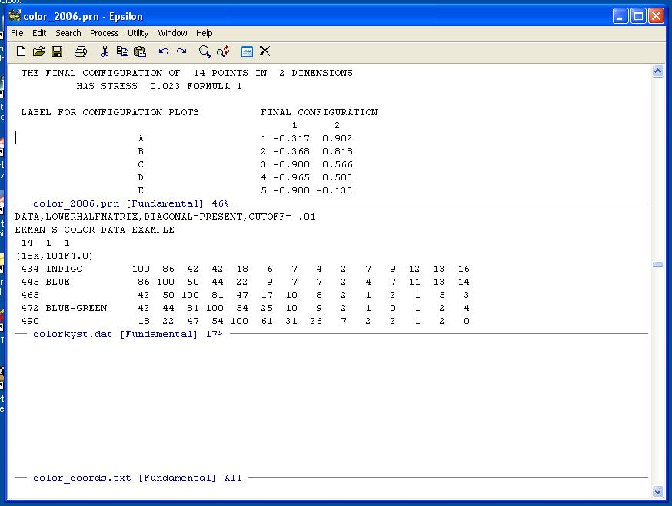This screenshot has height=506, width=672.
Task: Click the scroll up arrow on the scrollbar
Action: point(657,71)
